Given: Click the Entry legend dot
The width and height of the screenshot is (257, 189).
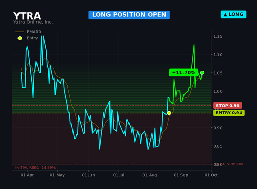Looking at the screenshot, I should [20, 38].
